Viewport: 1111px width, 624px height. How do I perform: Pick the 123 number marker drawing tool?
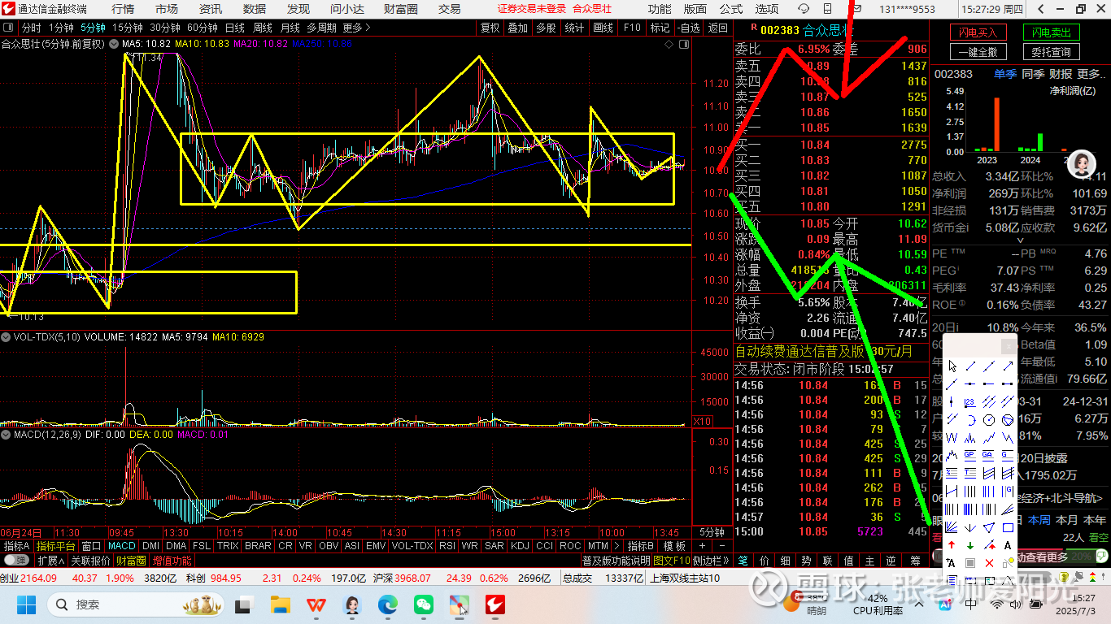[x=970, y=401]
